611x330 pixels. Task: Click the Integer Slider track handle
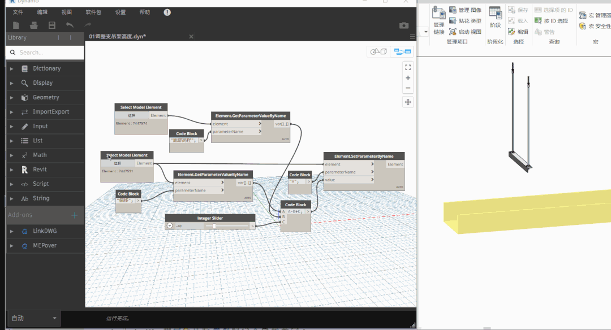coord(214,225)
